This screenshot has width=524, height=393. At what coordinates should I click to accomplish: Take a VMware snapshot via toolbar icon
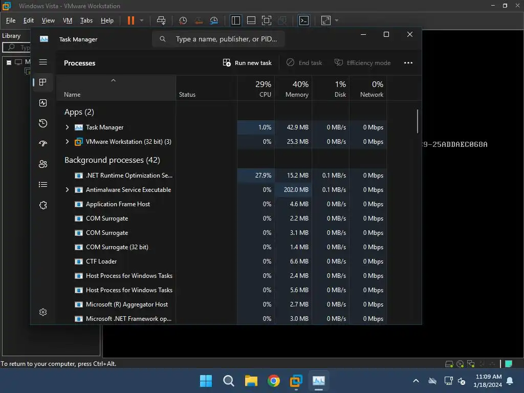[x=183, y=20]
